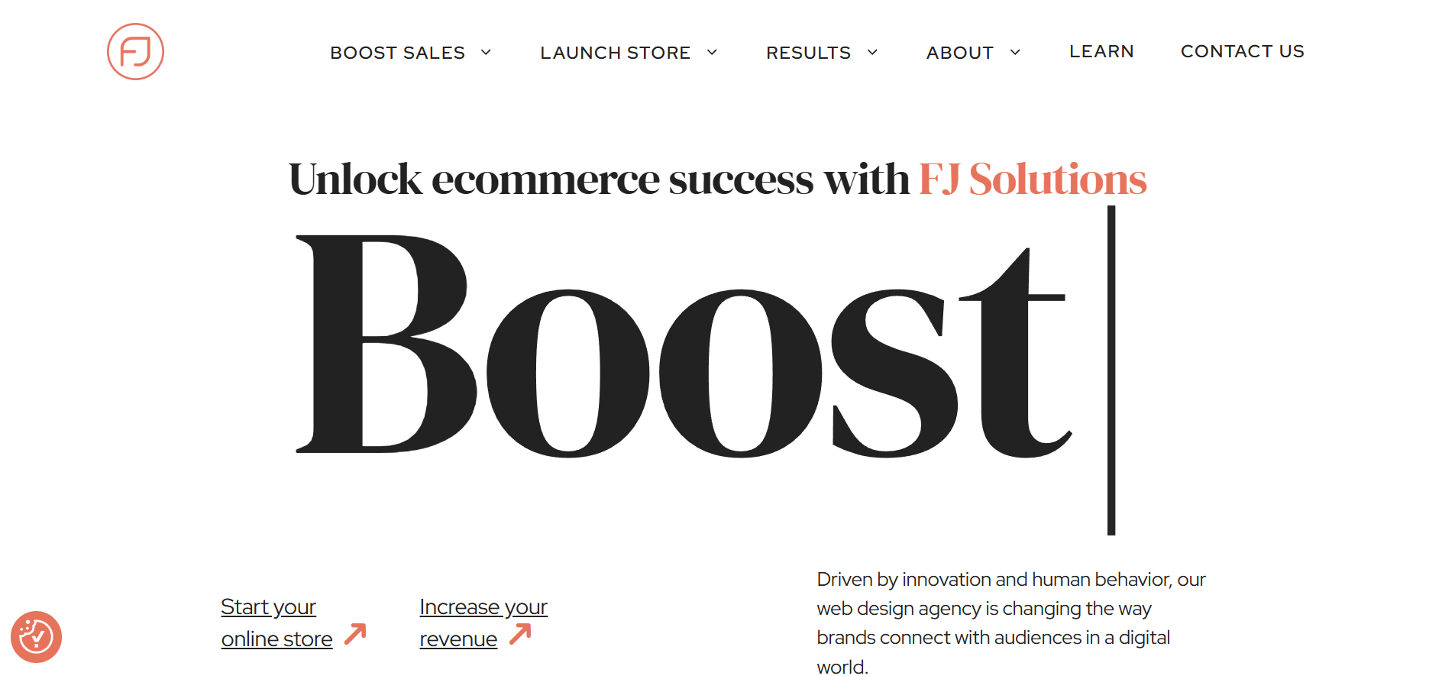Select ABOUT in the navigation bar
The height and width of the screenshot is (676, 1442).
click(959, 53)
